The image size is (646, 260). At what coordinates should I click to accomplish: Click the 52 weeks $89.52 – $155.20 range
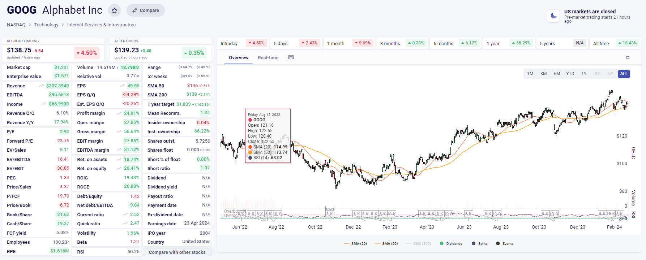click(x=195, y=76)
